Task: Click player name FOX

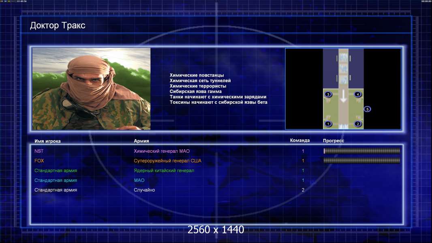Action: (x=39, y=161)
